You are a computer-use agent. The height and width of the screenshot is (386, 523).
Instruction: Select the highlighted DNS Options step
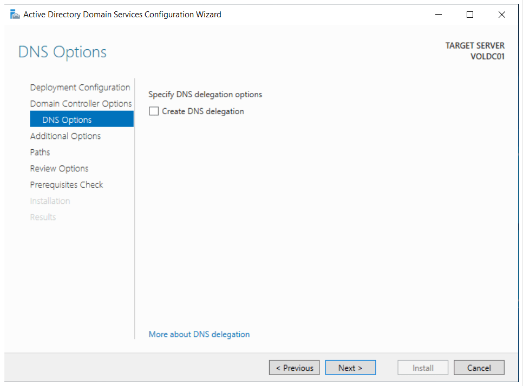[x=67, y=120]
